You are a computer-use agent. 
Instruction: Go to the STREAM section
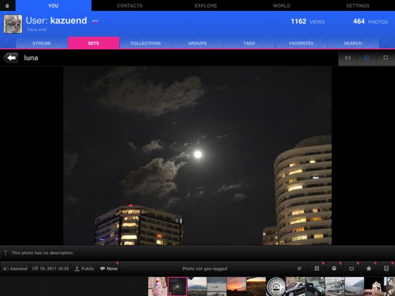(x=41, y=43)
